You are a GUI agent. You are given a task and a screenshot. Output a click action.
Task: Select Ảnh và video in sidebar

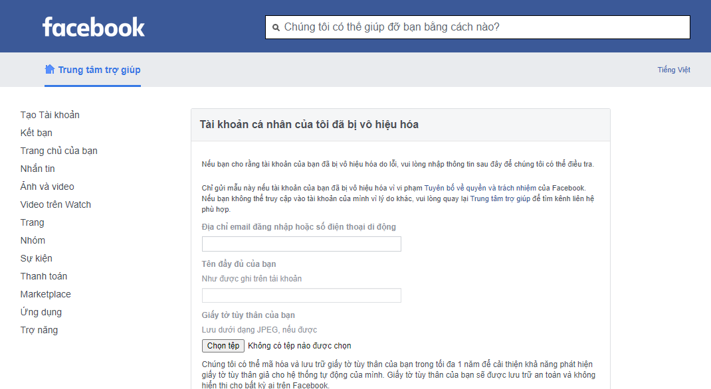pyautogui.click(x=47, y=187)
